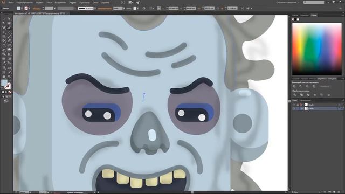
Task: Set paint mode to None in toolbox
Action: click(10, 92)
